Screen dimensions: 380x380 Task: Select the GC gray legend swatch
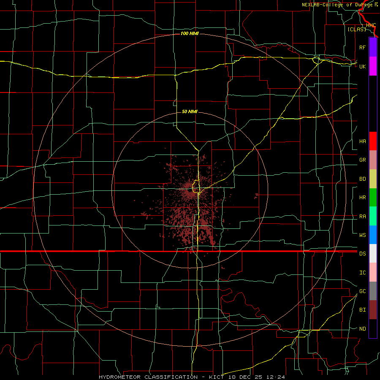pyautogui.click(x=373, y=291)
